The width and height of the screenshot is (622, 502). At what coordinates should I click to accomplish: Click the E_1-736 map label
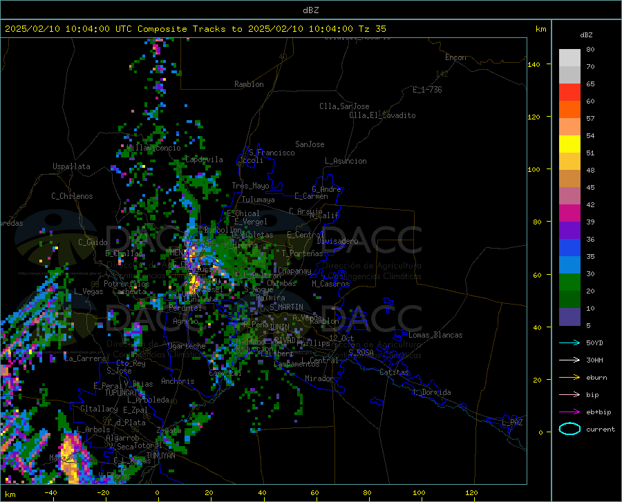(x=427, y=90)
